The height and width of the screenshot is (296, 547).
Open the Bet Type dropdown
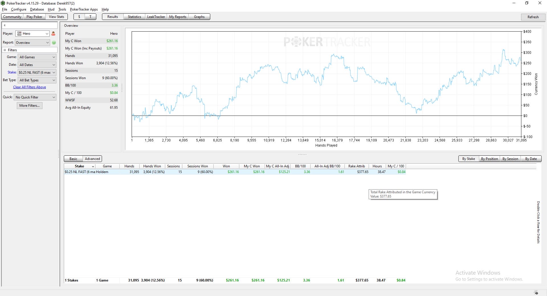[x=37, y=80]
